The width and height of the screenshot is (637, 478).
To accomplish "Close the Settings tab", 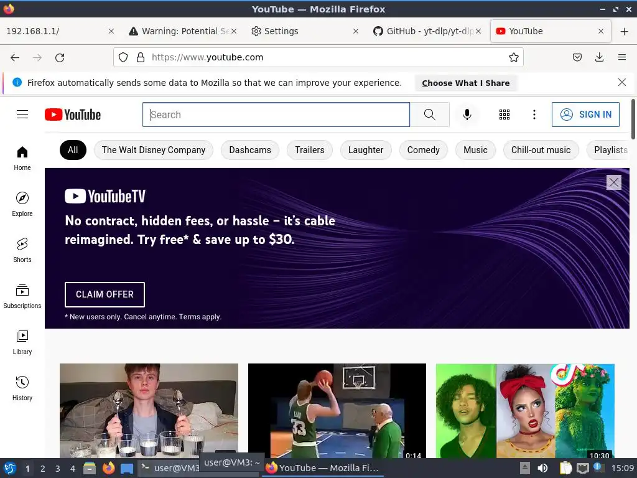I will pyautogui.click(x=355, y=31).
